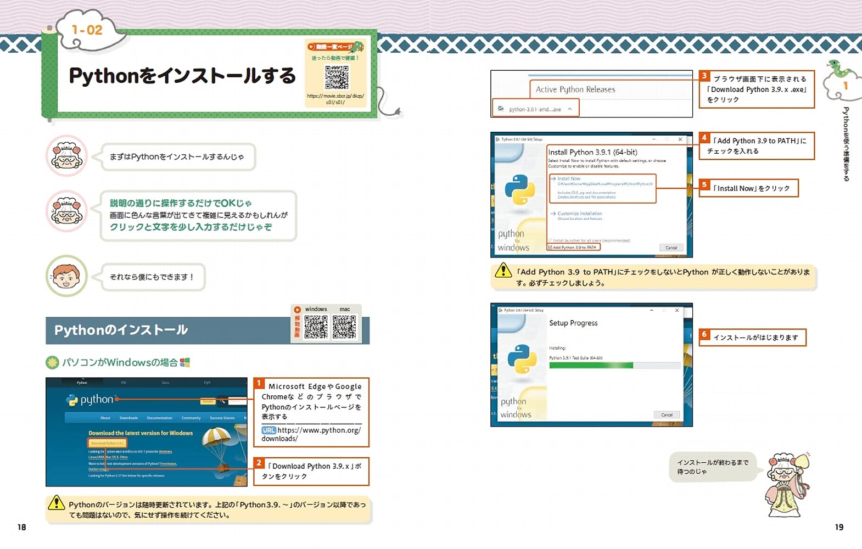Click the grandmother avatar beside まずはPythonをインストール
This screenshot has height=549, width=862.
pyautogui.click(x=66, y=156)
